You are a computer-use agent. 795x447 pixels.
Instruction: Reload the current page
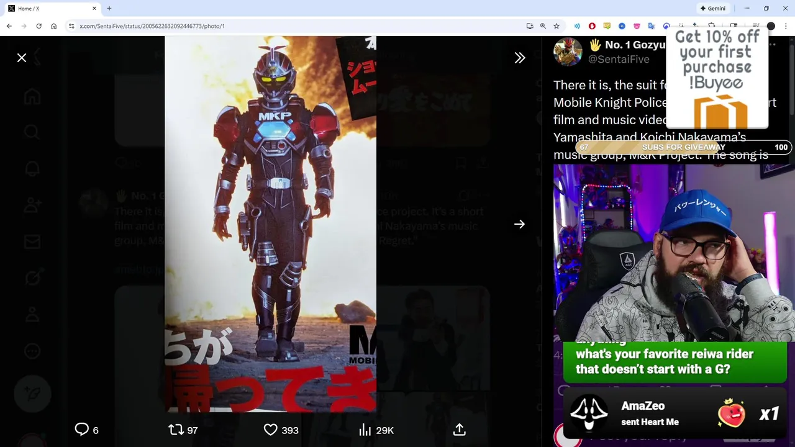tap(39, 26)
